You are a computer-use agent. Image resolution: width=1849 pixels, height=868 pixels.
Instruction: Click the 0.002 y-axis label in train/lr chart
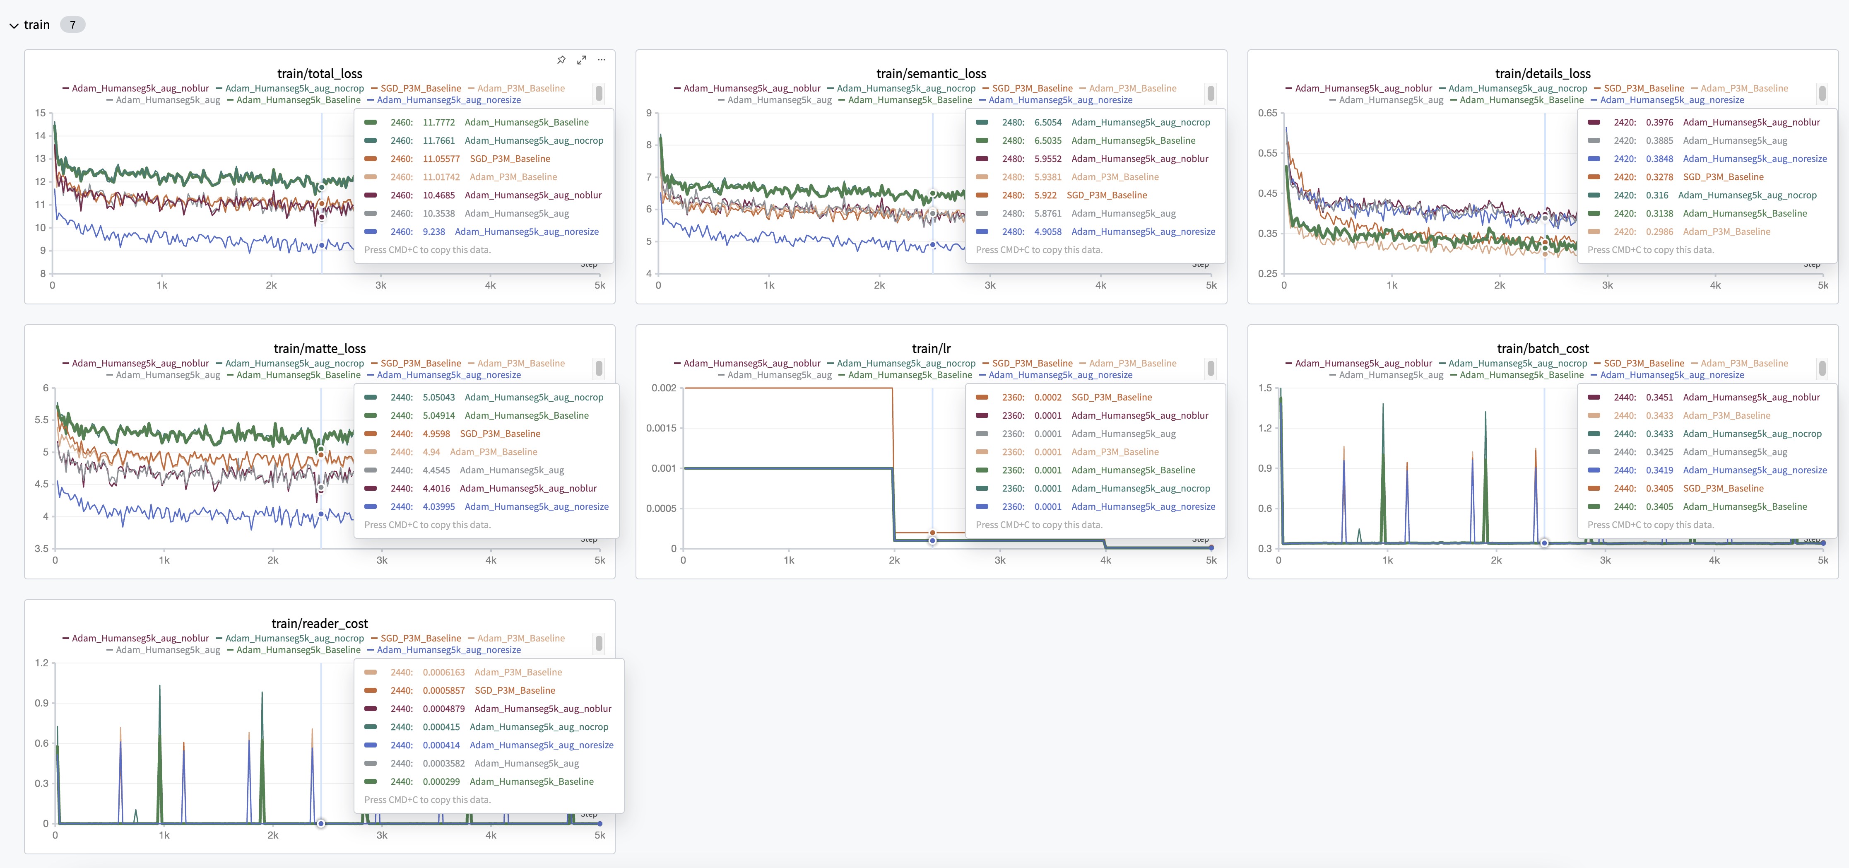click(663, 388)
